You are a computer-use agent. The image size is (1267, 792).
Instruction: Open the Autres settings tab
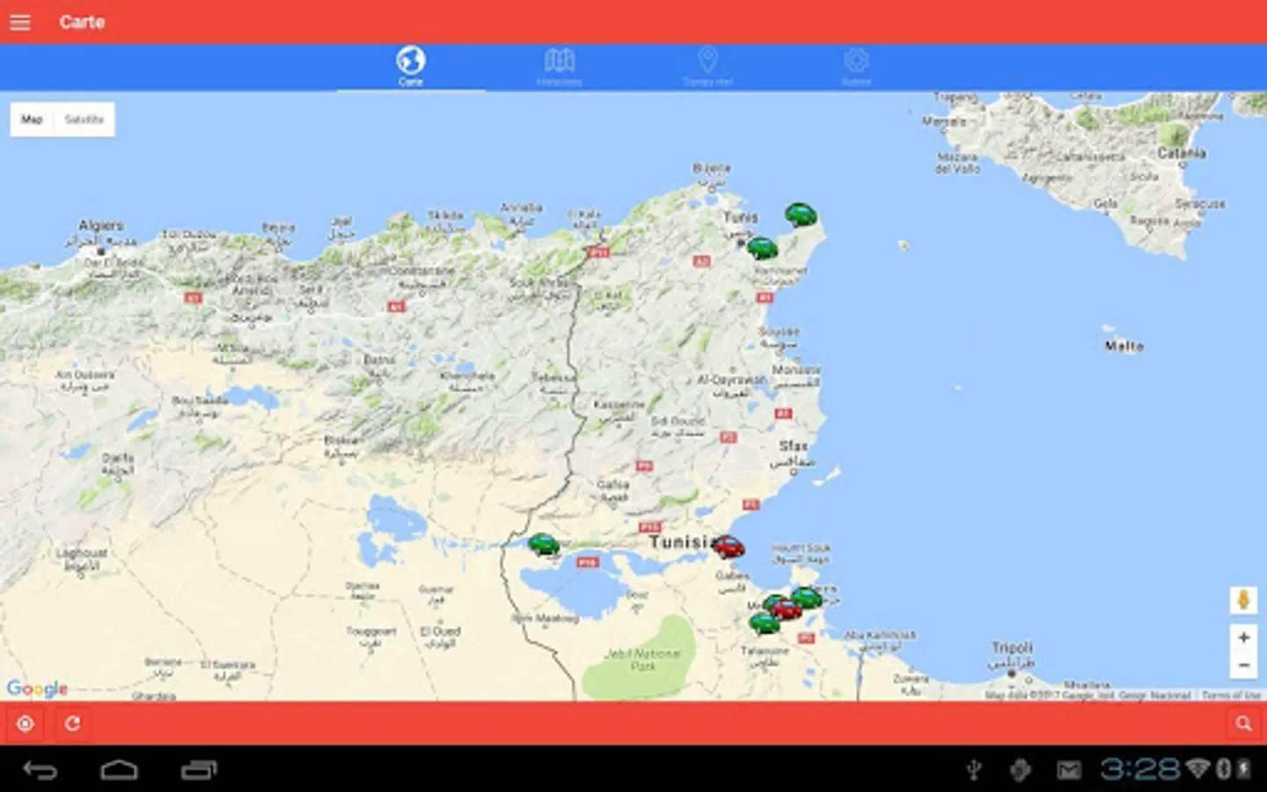856,66
